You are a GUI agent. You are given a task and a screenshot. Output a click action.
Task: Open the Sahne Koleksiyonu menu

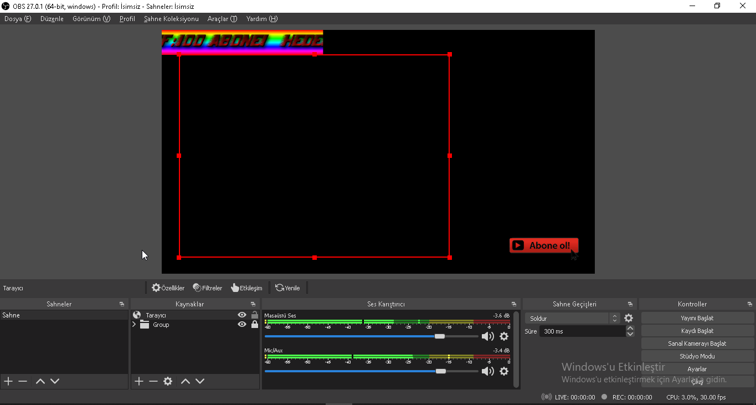171,19
